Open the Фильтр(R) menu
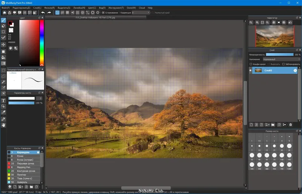Screen dimensions: 302x194 click(x=49, y=8)
